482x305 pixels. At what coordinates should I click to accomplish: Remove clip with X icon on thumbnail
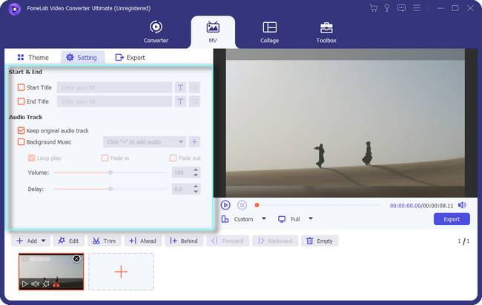pos(76,258)
